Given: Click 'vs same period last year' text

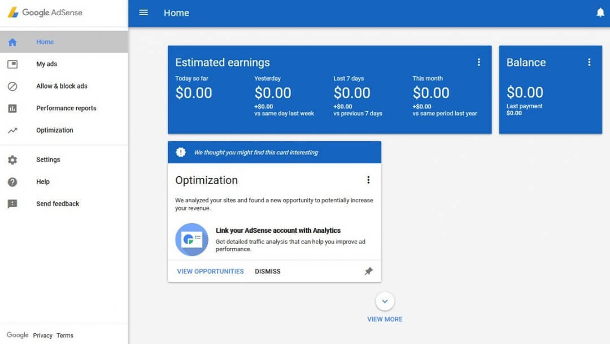Looking at the screenshot, I should pos(445,113).
